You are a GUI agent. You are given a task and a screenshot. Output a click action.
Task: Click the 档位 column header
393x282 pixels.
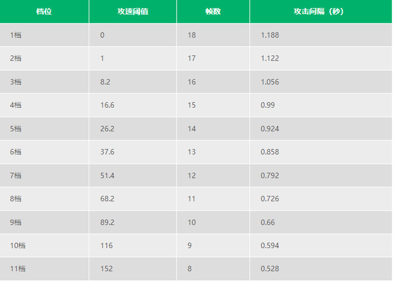point(44,11)
